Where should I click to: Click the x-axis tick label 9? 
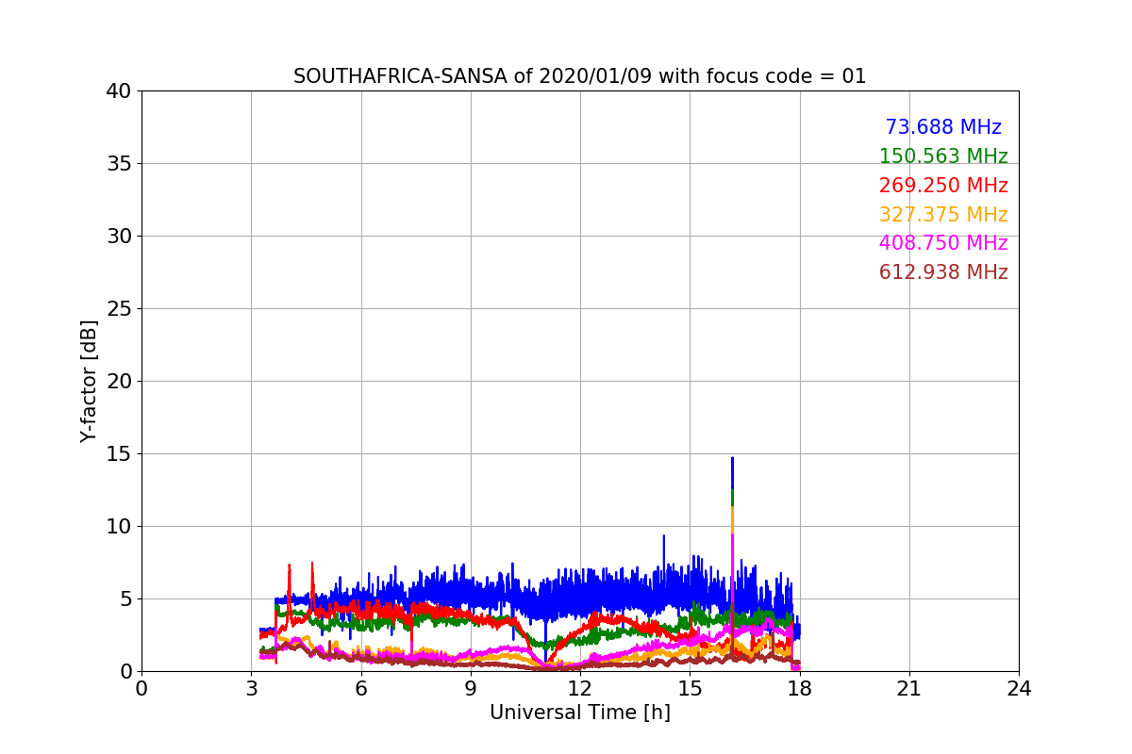coord(471,689)
